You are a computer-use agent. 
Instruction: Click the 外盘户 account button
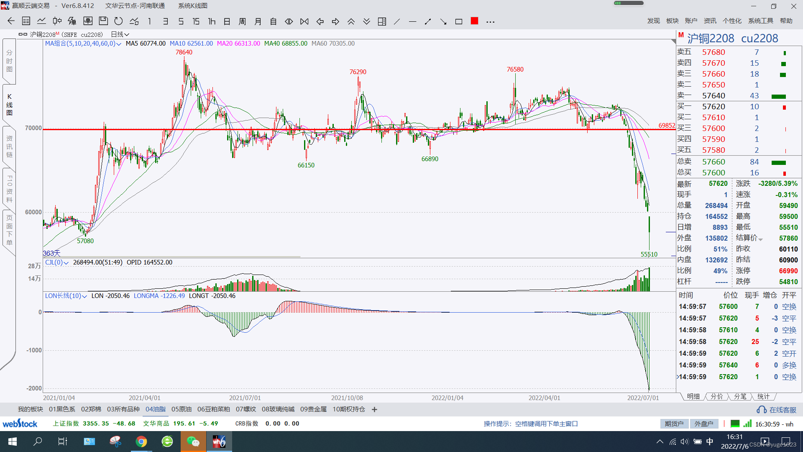704,424
